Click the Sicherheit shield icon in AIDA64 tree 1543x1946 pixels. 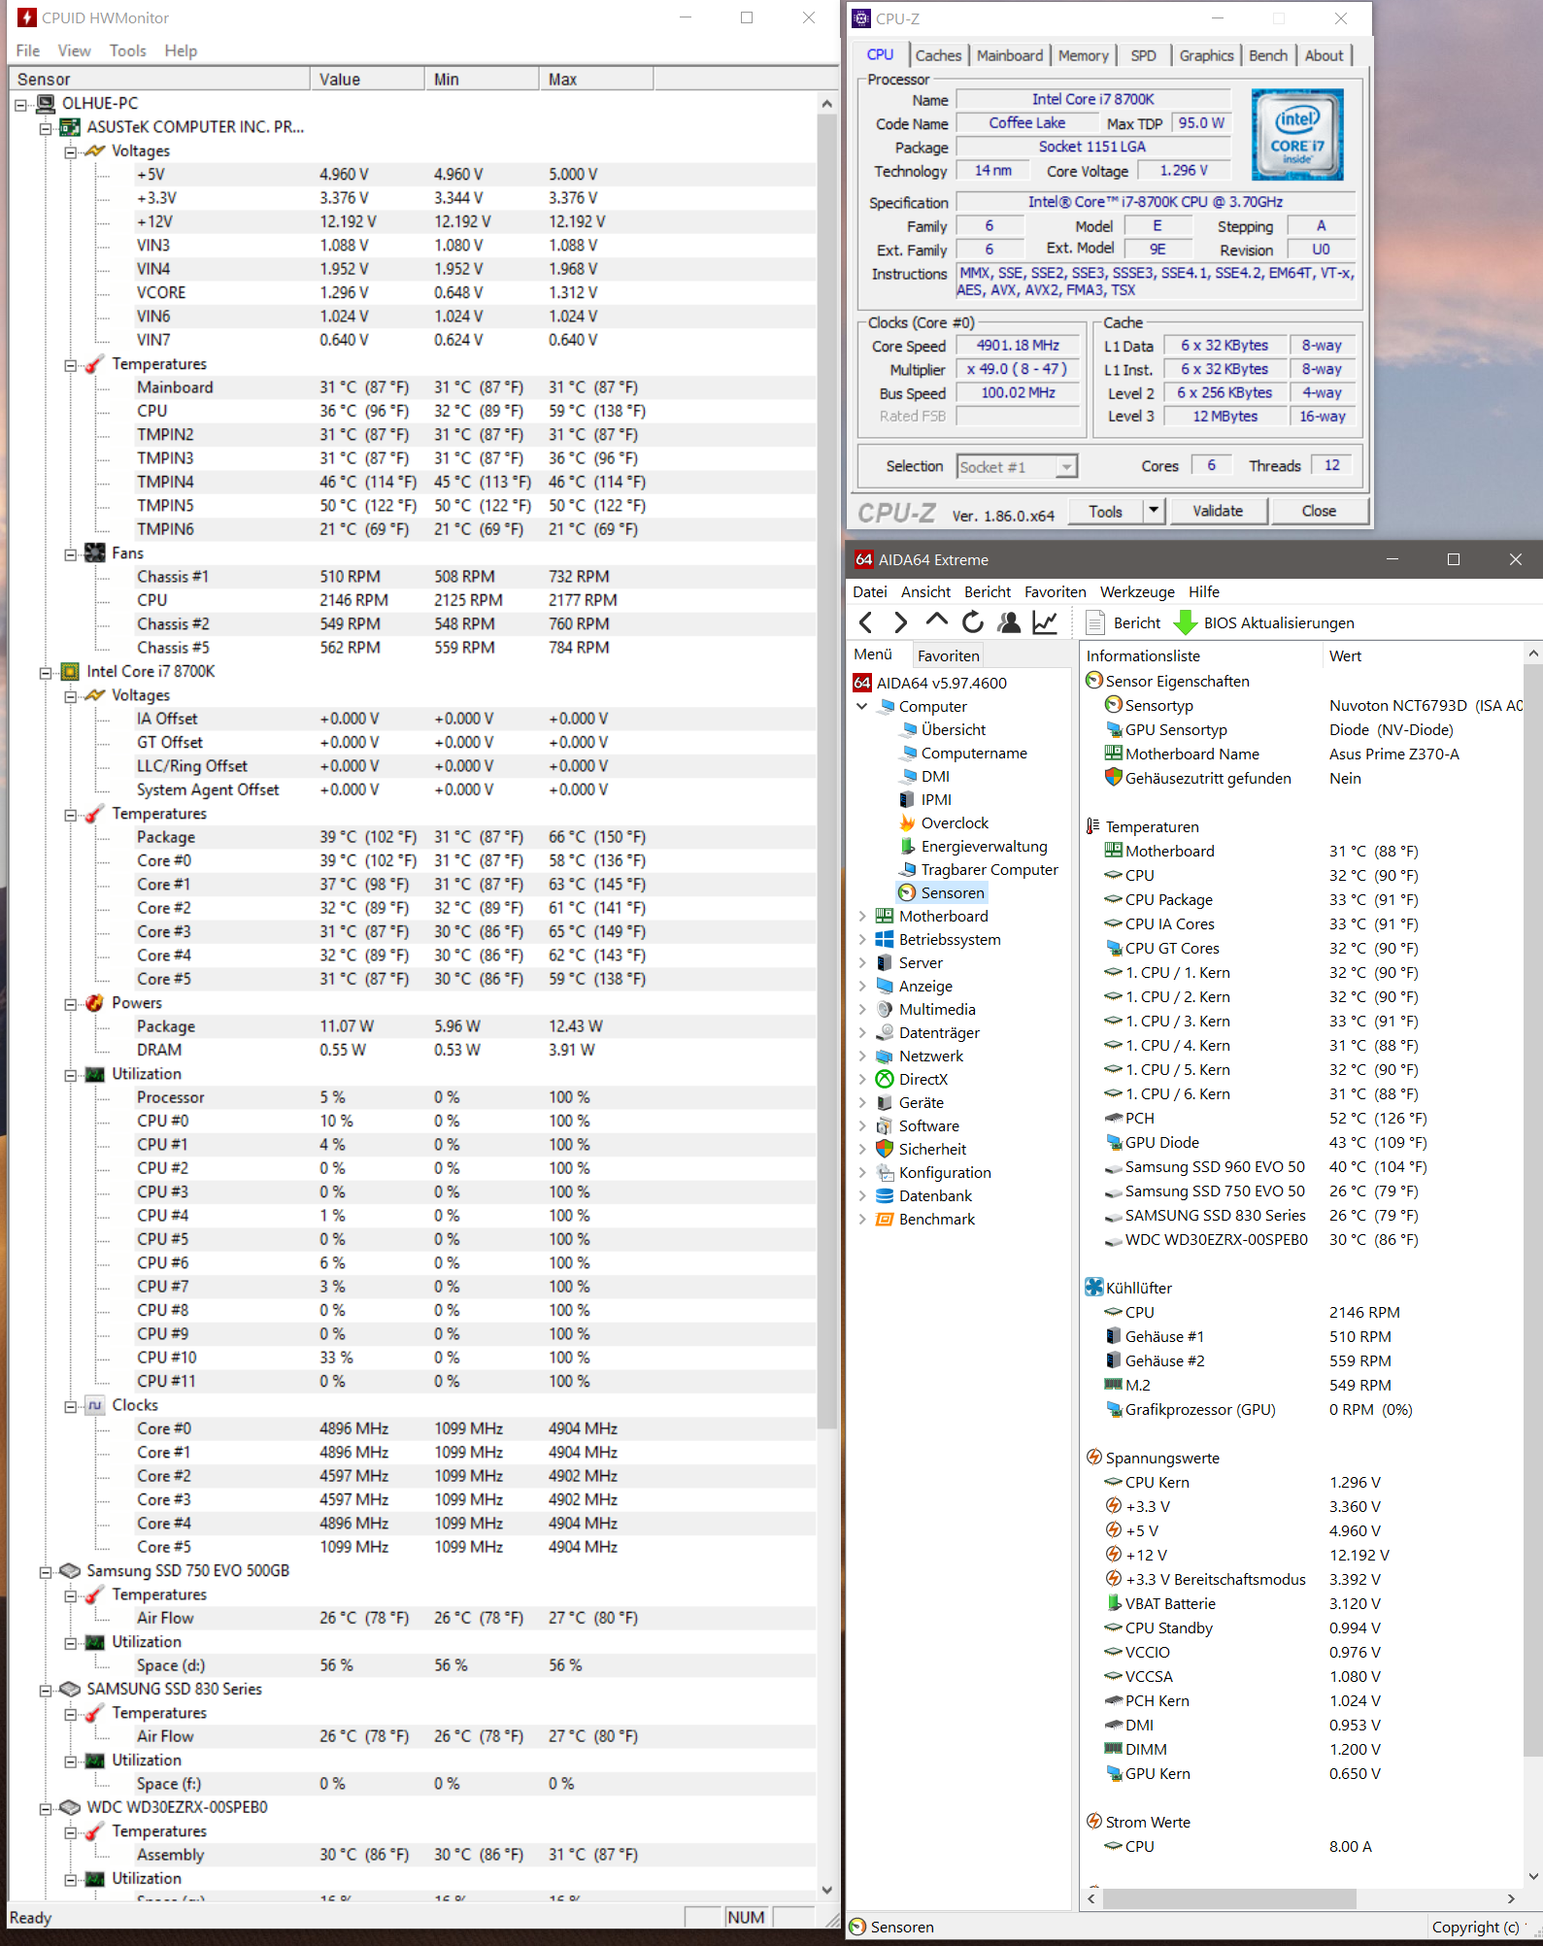pos(885,1149)
